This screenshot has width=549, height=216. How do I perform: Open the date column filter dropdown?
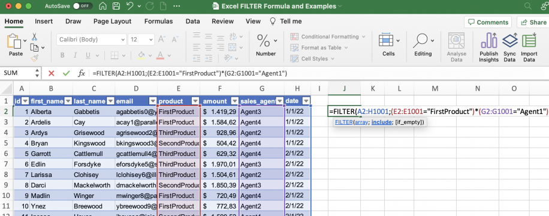click(x=306, y=101)
